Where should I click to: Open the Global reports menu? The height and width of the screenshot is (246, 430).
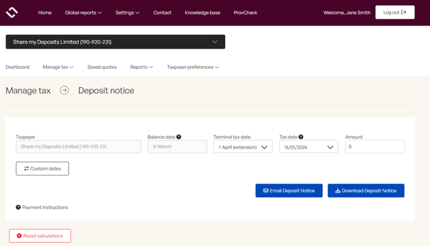click(x=83, y=12)
